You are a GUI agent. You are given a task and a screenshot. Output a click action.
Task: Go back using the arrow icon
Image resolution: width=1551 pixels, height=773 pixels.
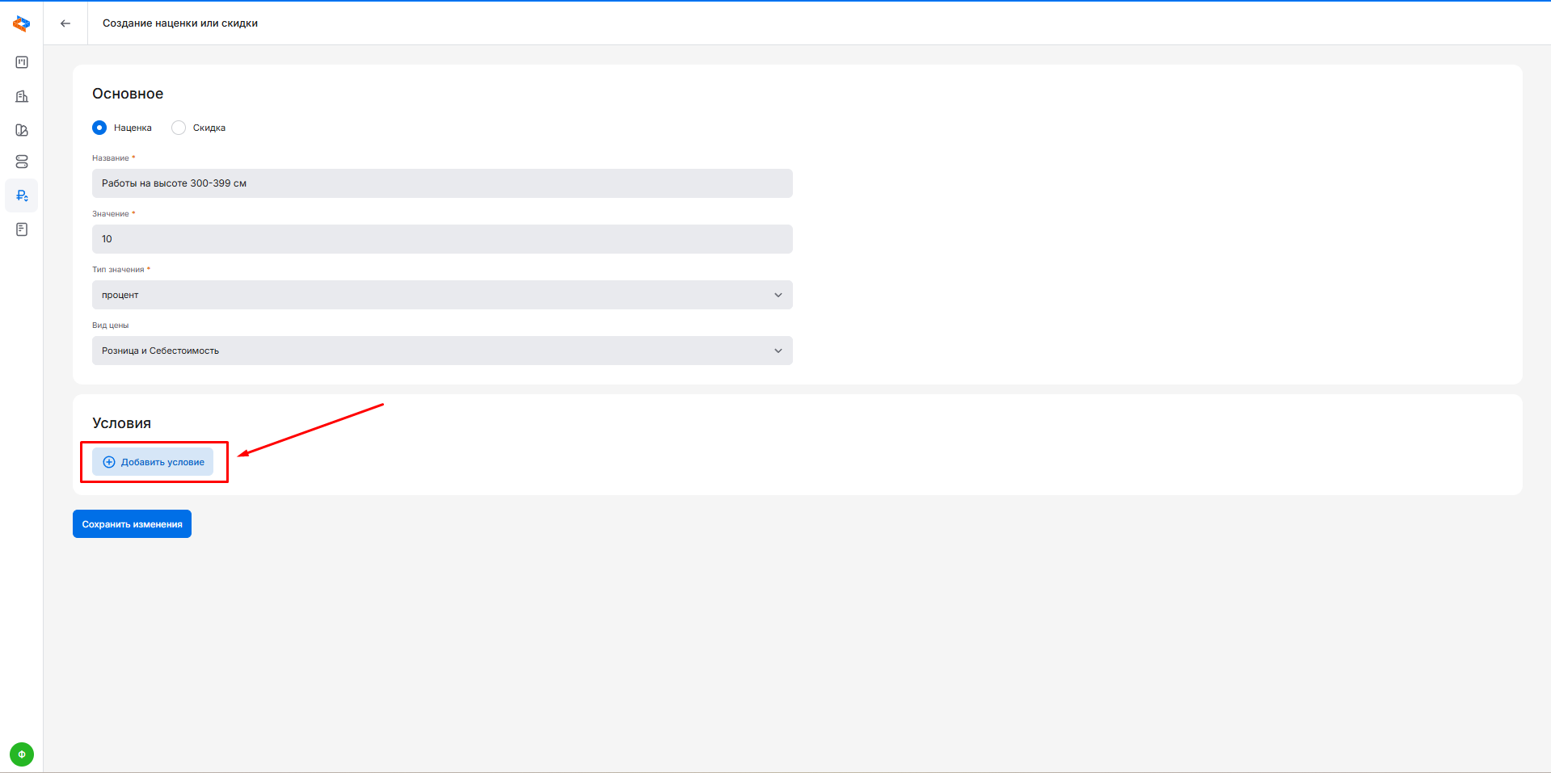(65, 23)
